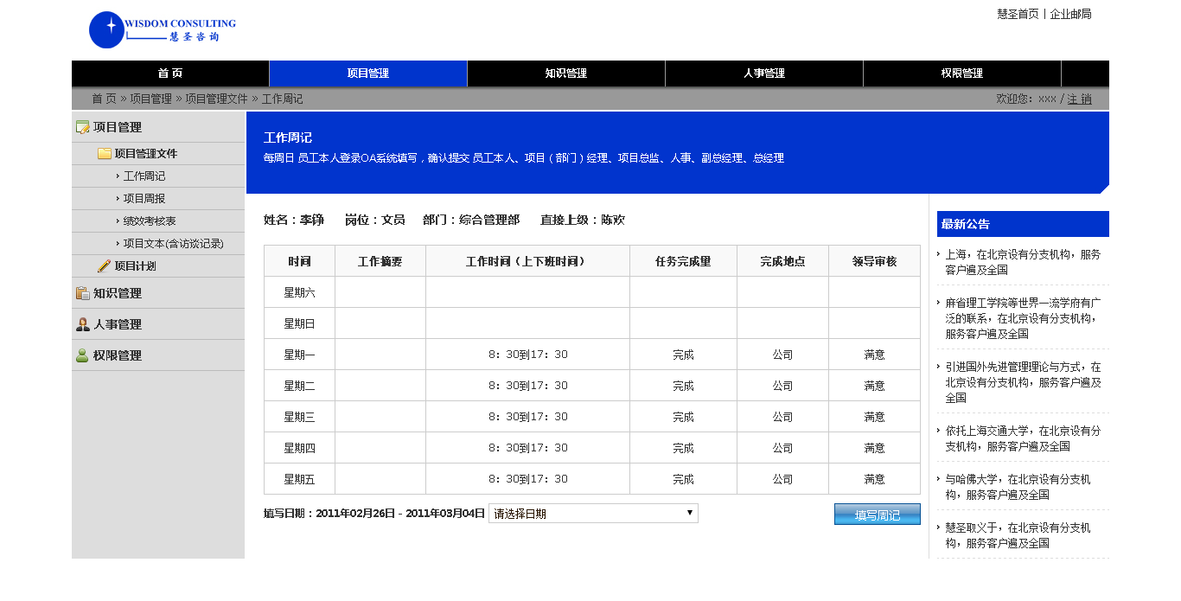Open 项目文本(含访谈记录) sidebar item
This screenshot has height=601, width=1181.
click(173, 244)
